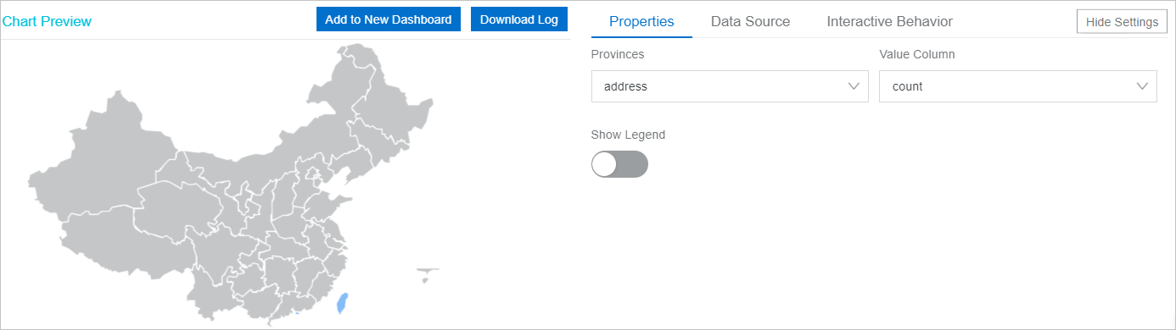Click the Chart Preview heading
The width and height of the screenshot is (1176, 330).
46,21
